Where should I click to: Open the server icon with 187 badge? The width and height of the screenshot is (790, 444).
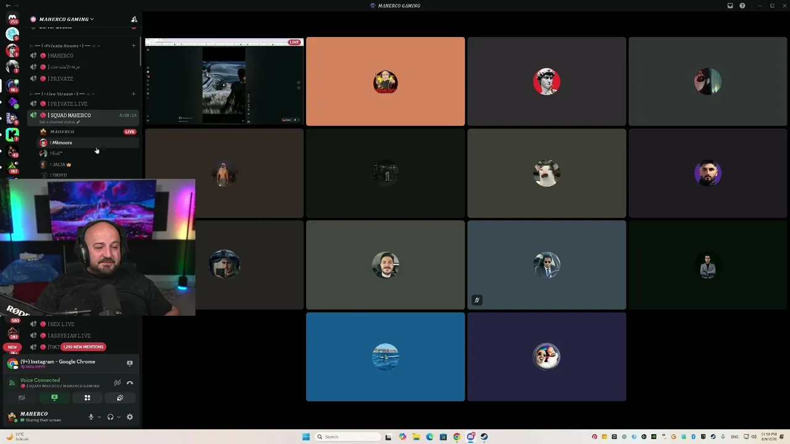pos(12,167)
